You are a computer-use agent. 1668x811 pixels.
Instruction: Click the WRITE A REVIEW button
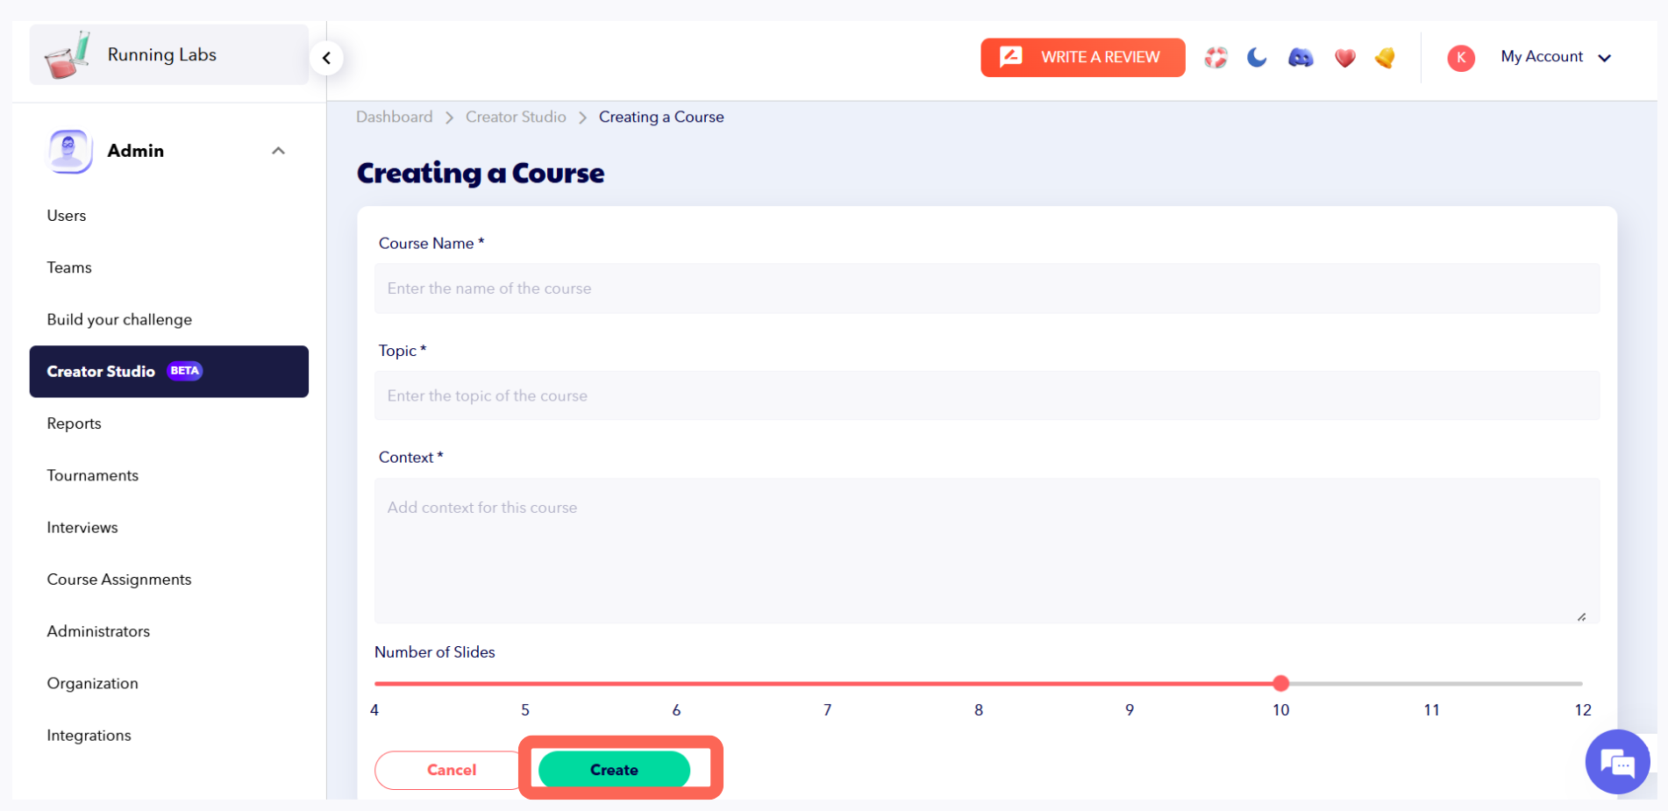[1082, 57]
